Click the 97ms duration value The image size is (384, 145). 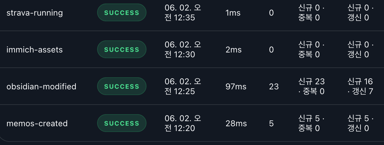236,86
